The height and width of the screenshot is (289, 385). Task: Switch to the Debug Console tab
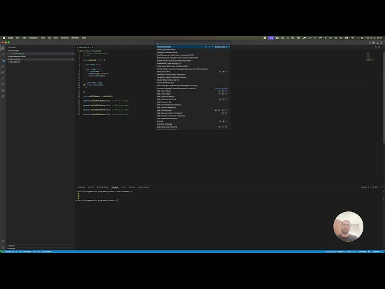103,187
